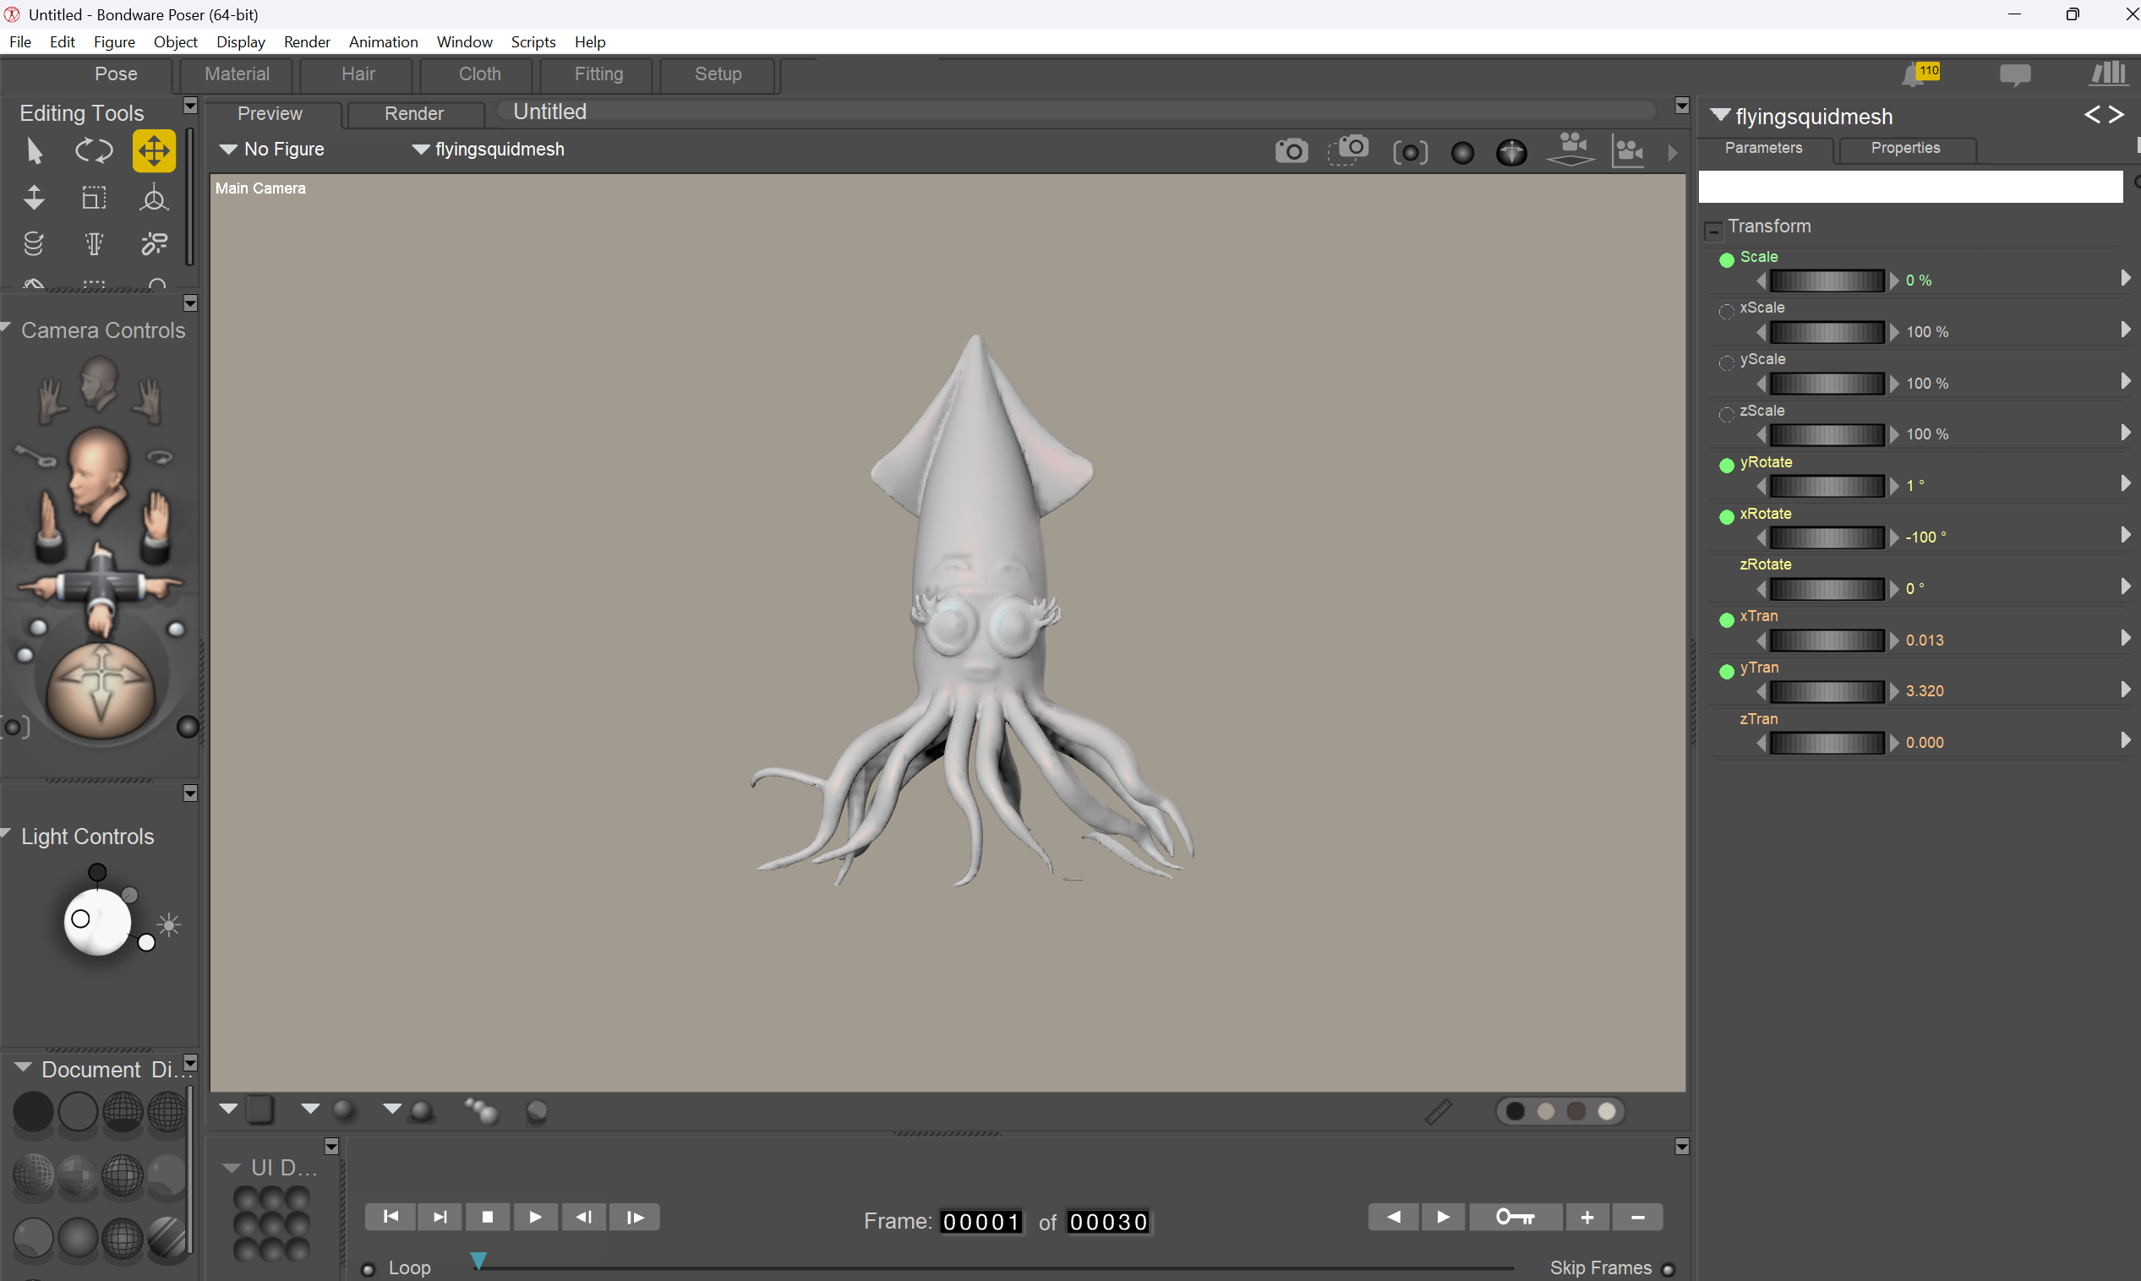Image resolution: width=2141 pixels, height=1281 pixels.
Task: Click the current frame number field
Action: coord(980,1222)
